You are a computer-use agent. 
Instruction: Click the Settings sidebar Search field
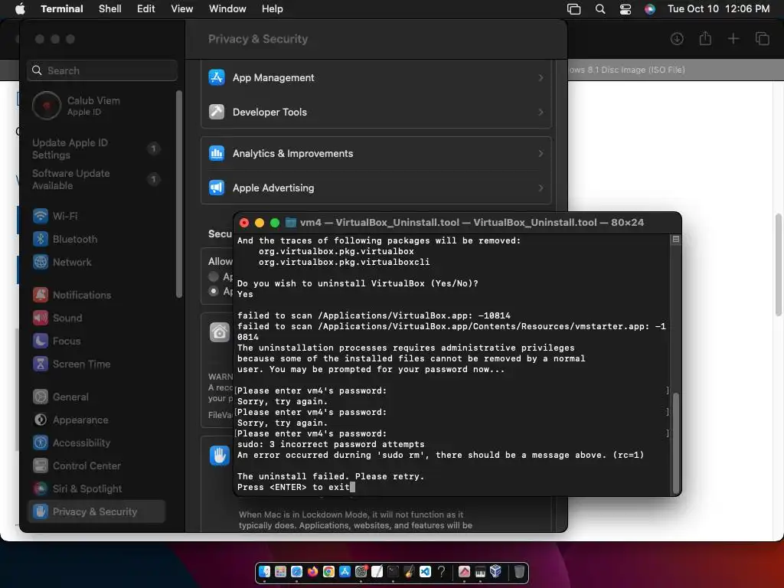click(103, 70)
